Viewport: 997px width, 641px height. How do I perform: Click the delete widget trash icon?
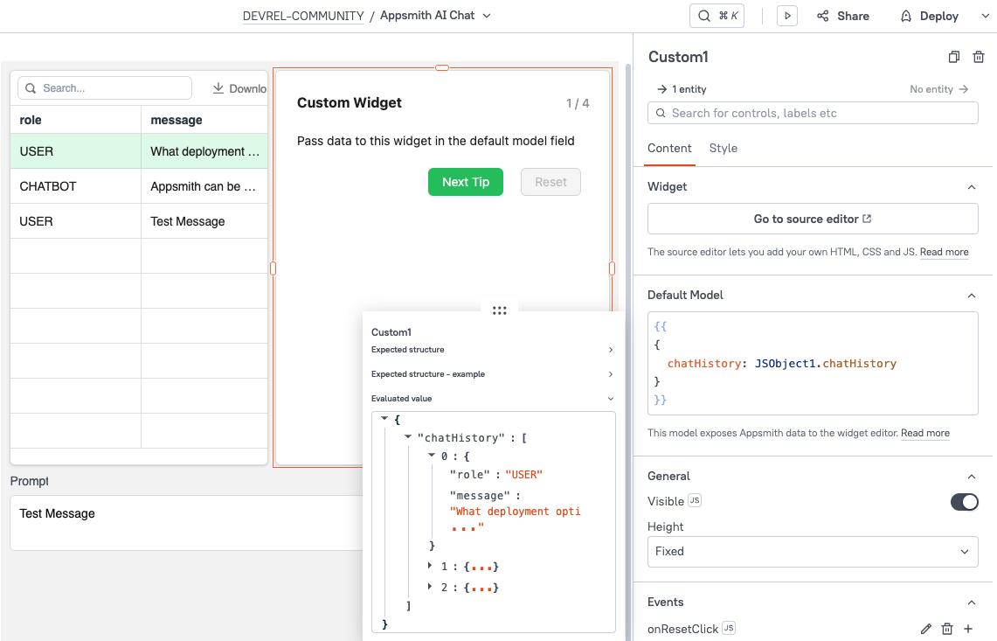pos(979,58)
